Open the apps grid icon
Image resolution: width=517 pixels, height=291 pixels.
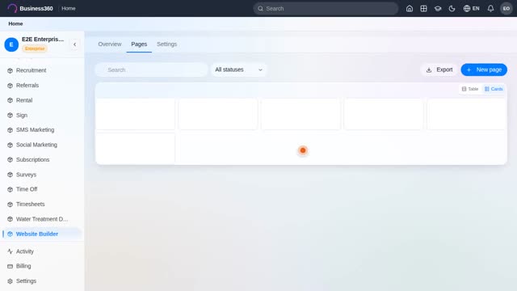coord(423,9)
